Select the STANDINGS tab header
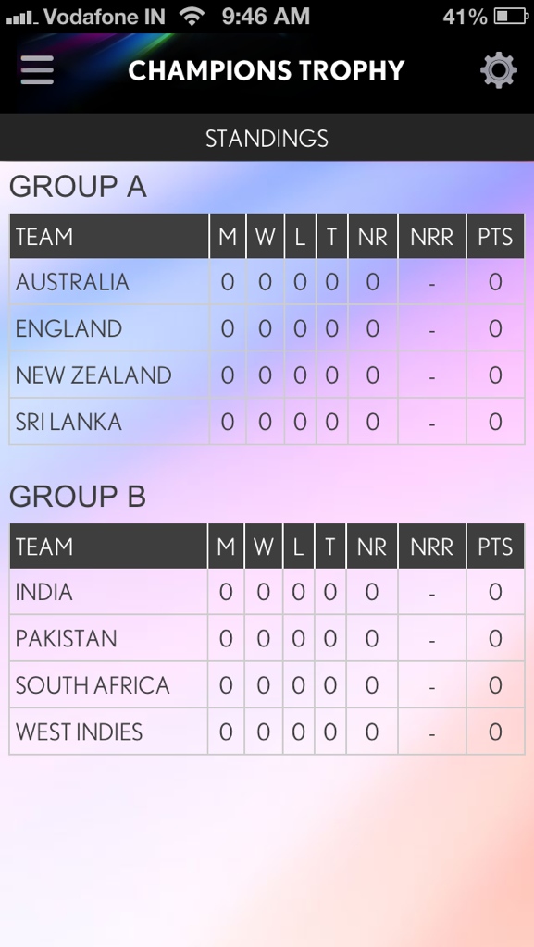Viewport: 534px width, 947px height. pyautogui.click(x=267, y=139)
